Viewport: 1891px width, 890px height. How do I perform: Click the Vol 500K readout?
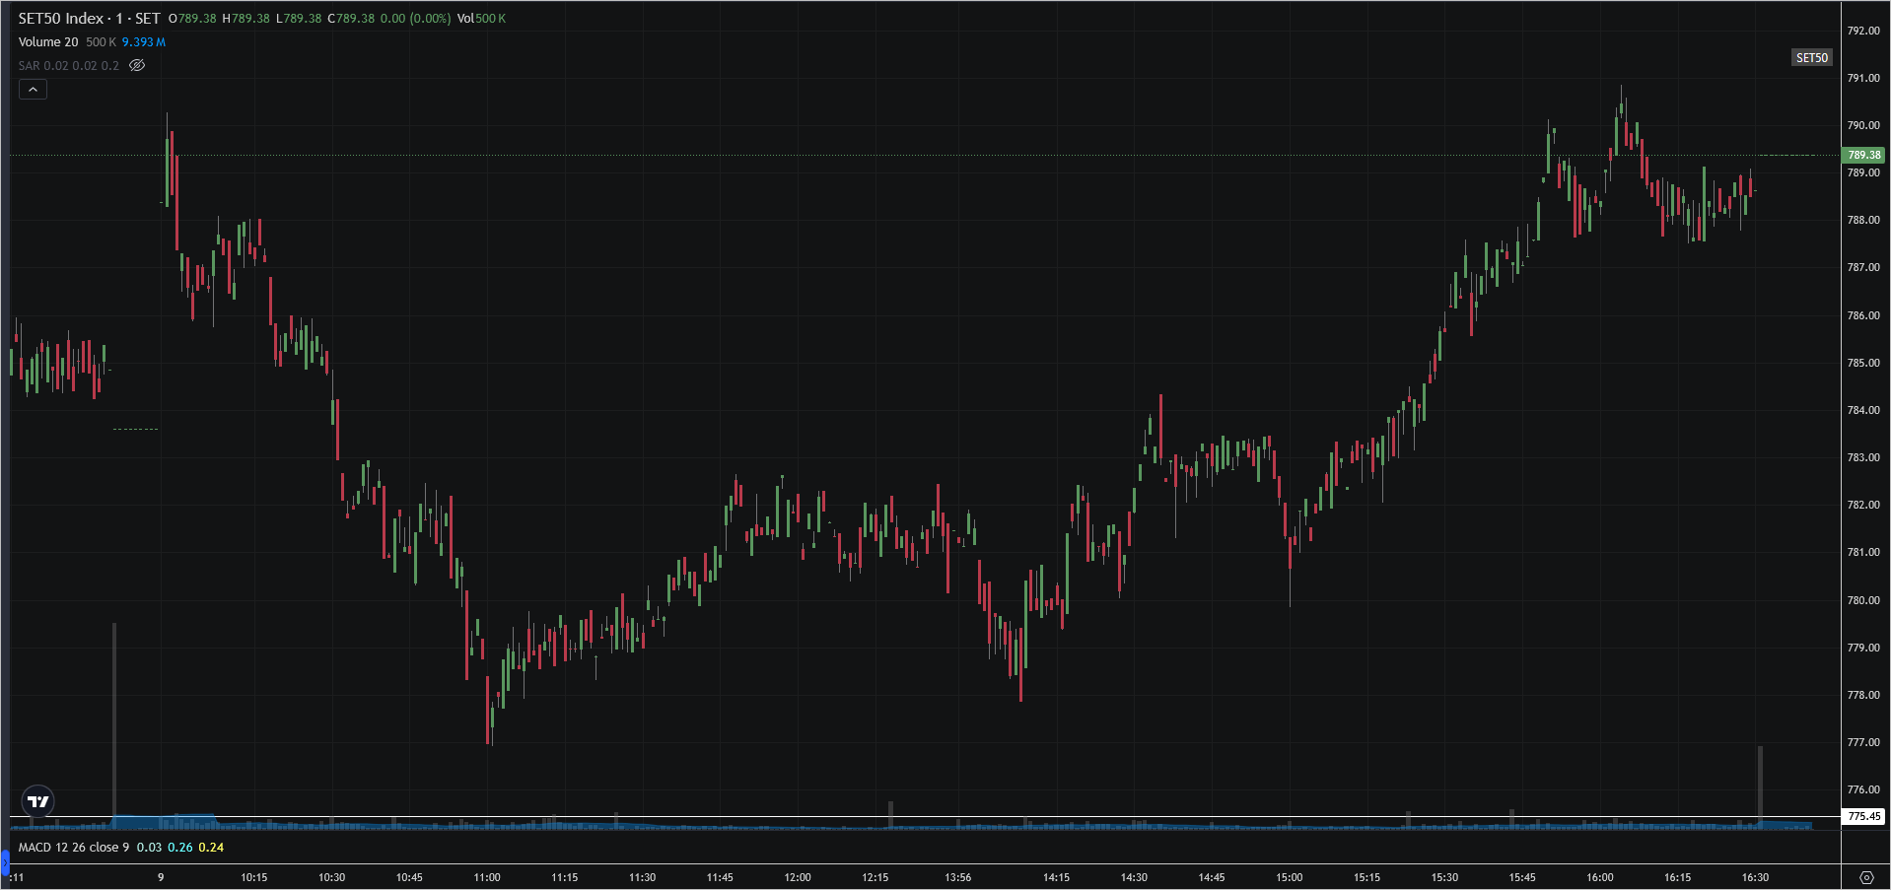tap(481, 19)
